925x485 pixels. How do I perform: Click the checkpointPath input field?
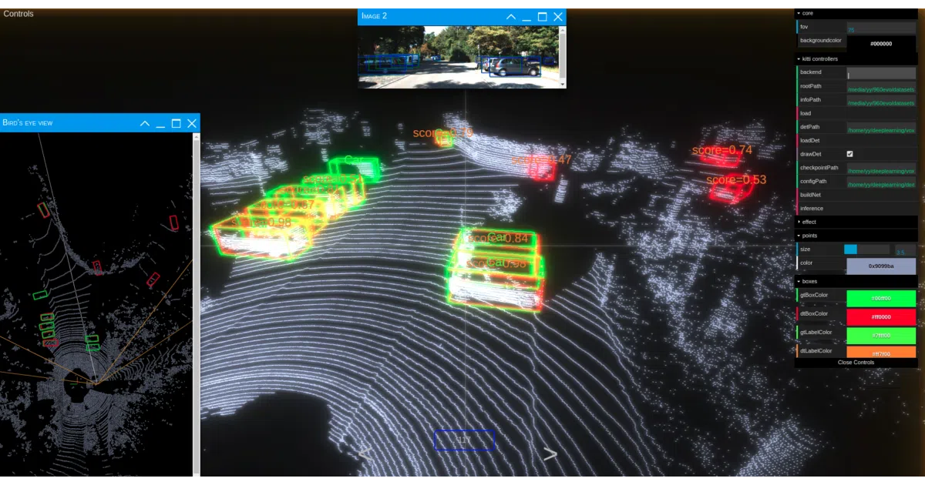coord(881,169)
